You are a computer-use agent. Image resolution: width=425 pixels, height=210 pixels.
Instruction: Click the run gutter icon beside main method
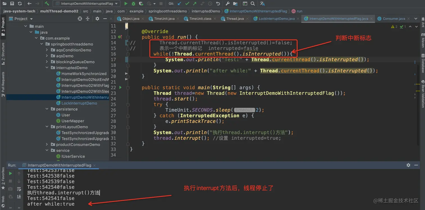(121, 87)
